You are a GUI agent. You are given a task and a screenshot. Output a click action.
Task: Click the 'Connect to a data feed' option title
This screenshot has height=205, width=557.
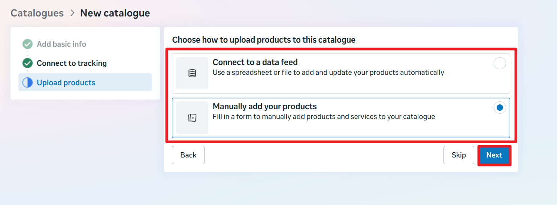[x=255, y=62]
